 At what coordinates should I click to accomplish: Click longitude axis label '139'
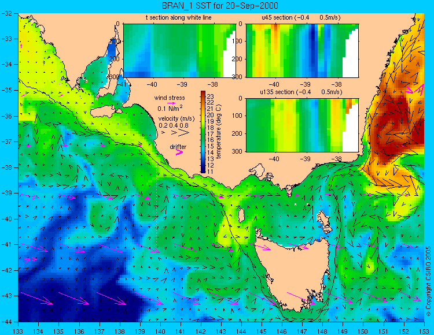(140, 331)
